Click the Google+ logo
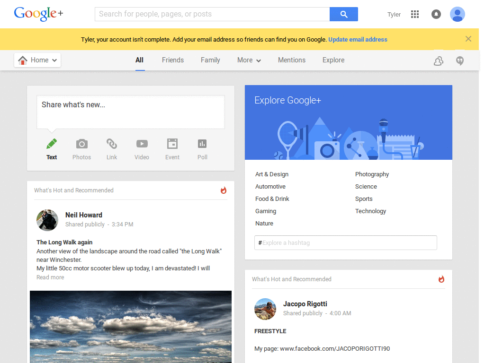 point(39,14)
